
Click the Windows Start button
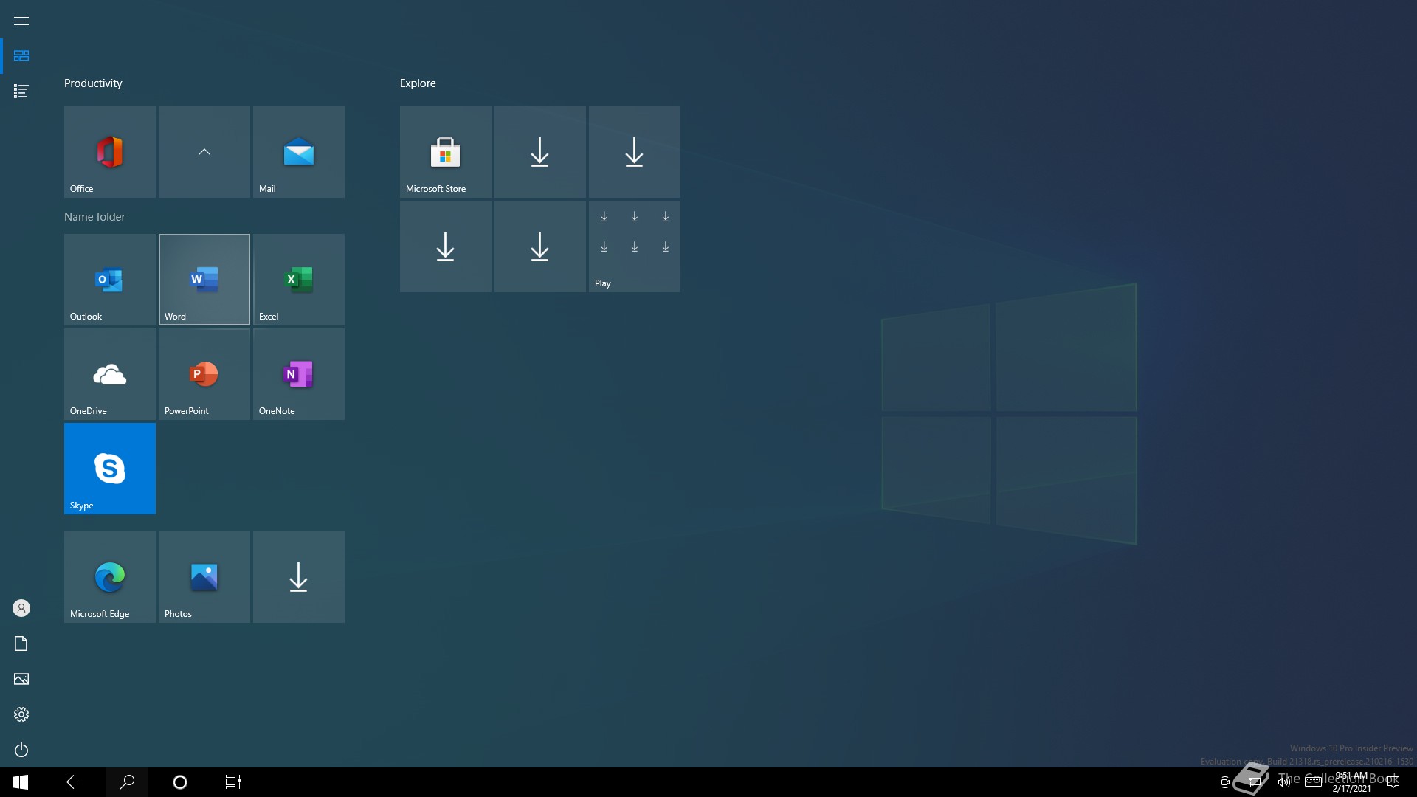[x=21, y=782]
